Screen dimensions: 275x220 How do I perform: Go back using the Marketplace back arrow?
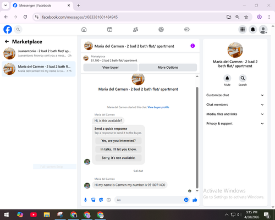pyautogui.click(x=7, y=42)
